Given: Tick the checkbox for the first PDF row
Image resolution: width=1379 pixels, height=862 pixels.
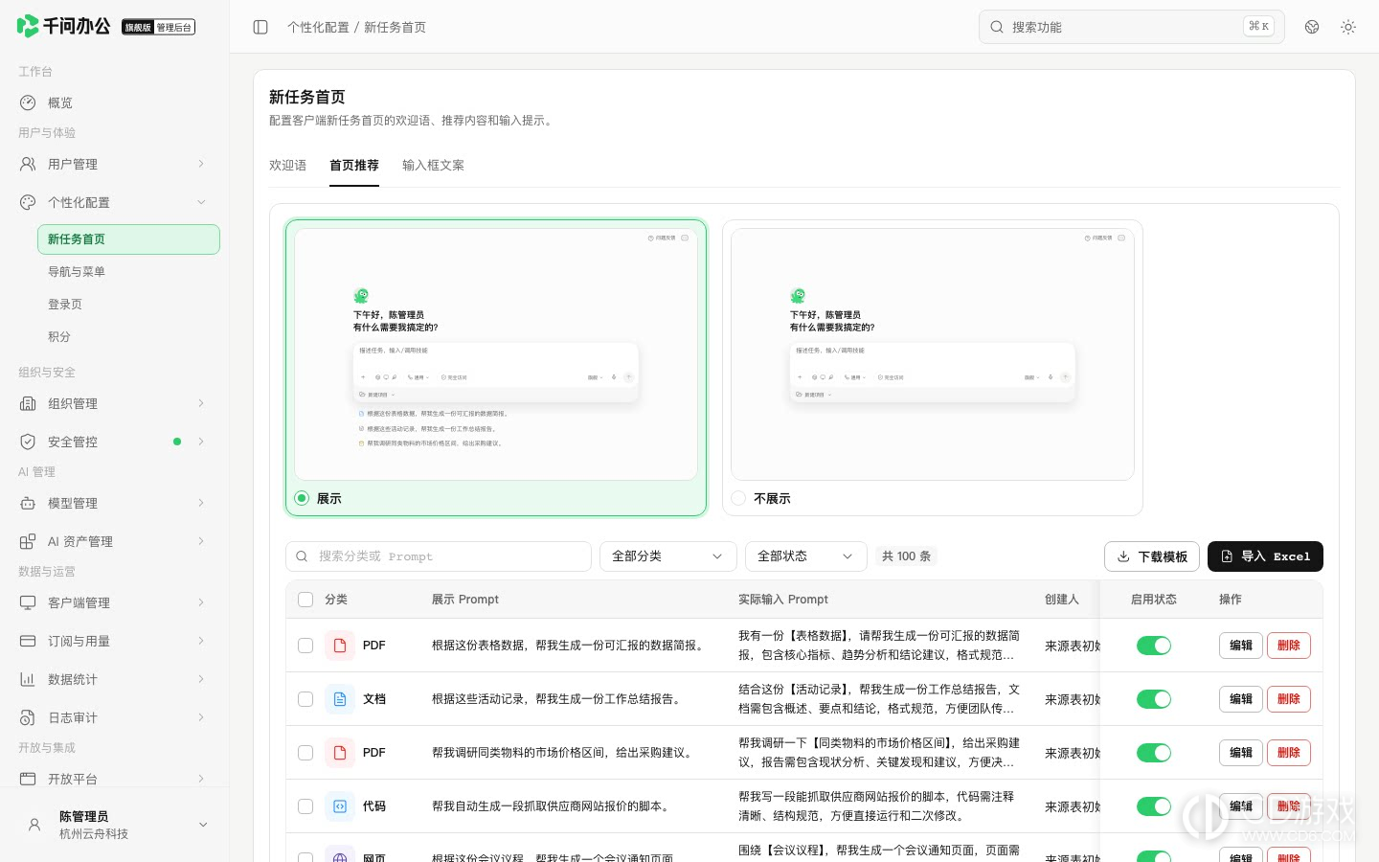Looking at the screenshot, I should 305,646.
